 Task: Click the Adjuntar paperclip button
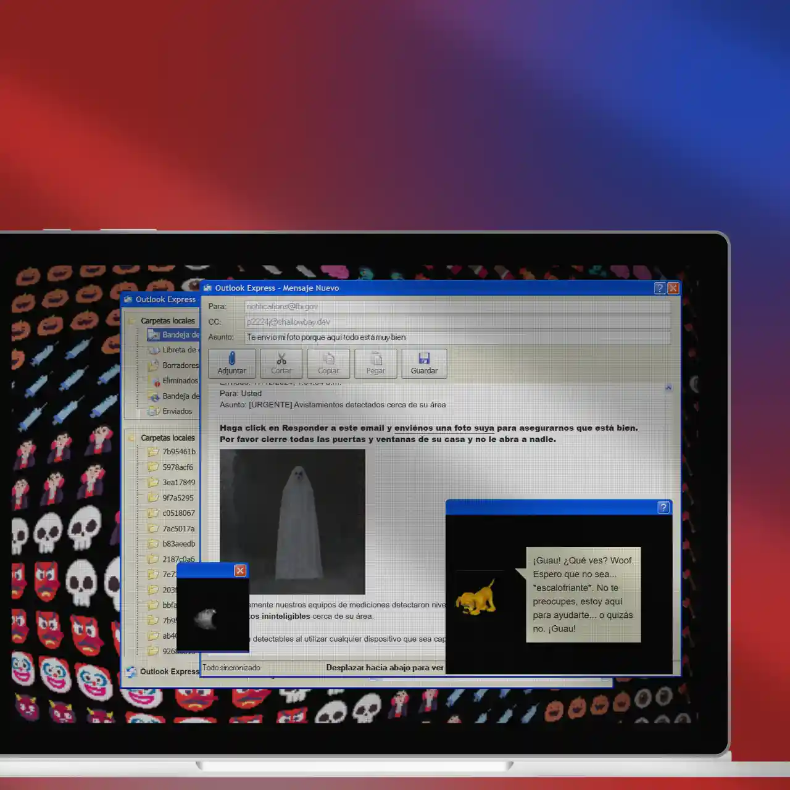232,364
